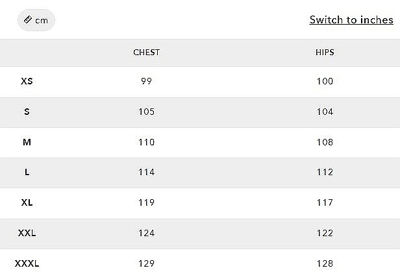Click the L size row label
Screen dimensions: 400x279
(x=27, y=172)
